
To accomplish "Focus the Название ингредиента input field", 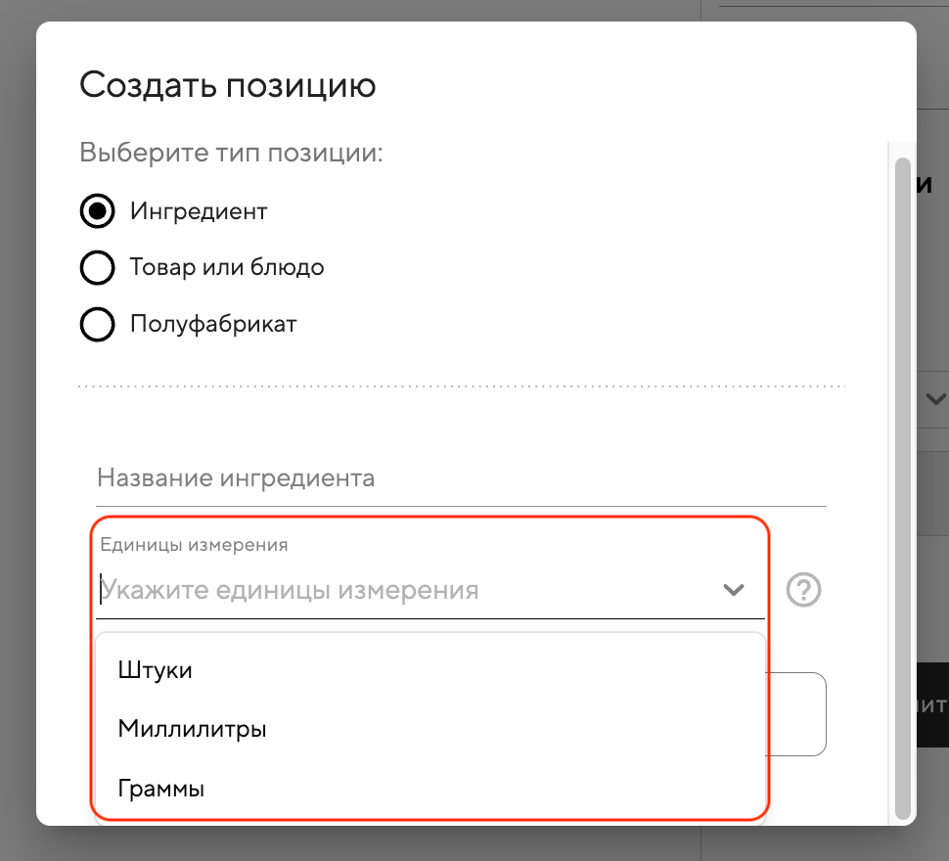I will click(460, 478).
